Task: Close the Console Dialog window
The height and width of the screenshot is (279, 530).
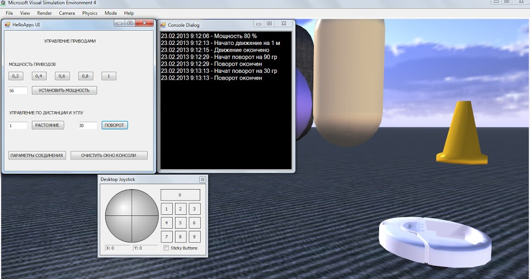Action: coord(284,24)
